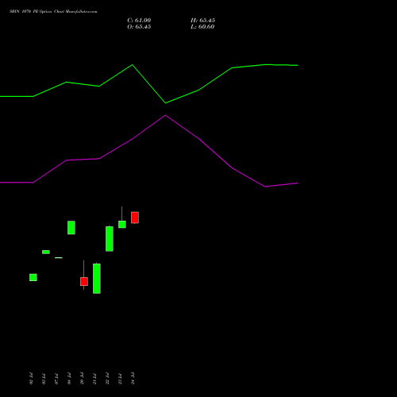
Task: Click the green indicator line's highest peak
Action: 133,64
